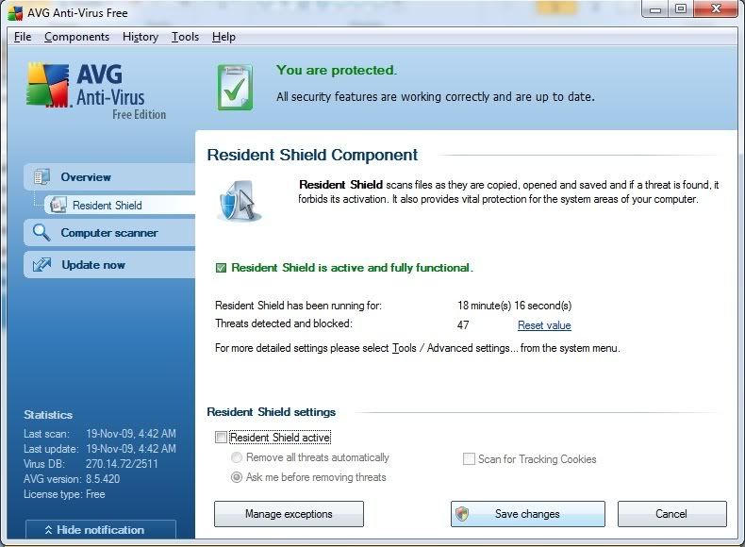
Task: Click the 'Resident Shield settings' heading
Action: tap(272, 412)
